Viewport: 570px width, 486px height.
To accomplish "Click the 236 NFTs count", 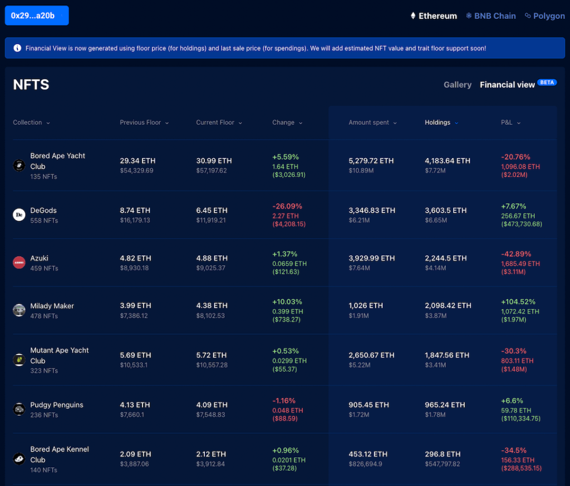I will [44, 415].
